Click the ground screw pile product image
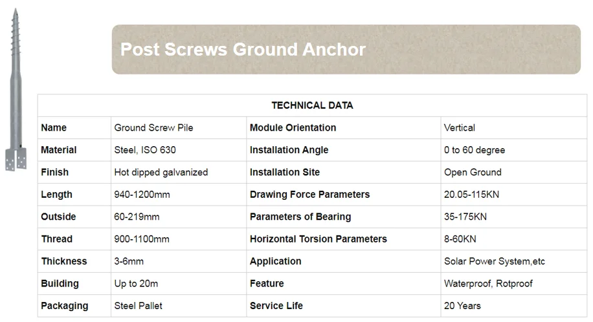This screenshot has height=322, width=593. (16, 90)
